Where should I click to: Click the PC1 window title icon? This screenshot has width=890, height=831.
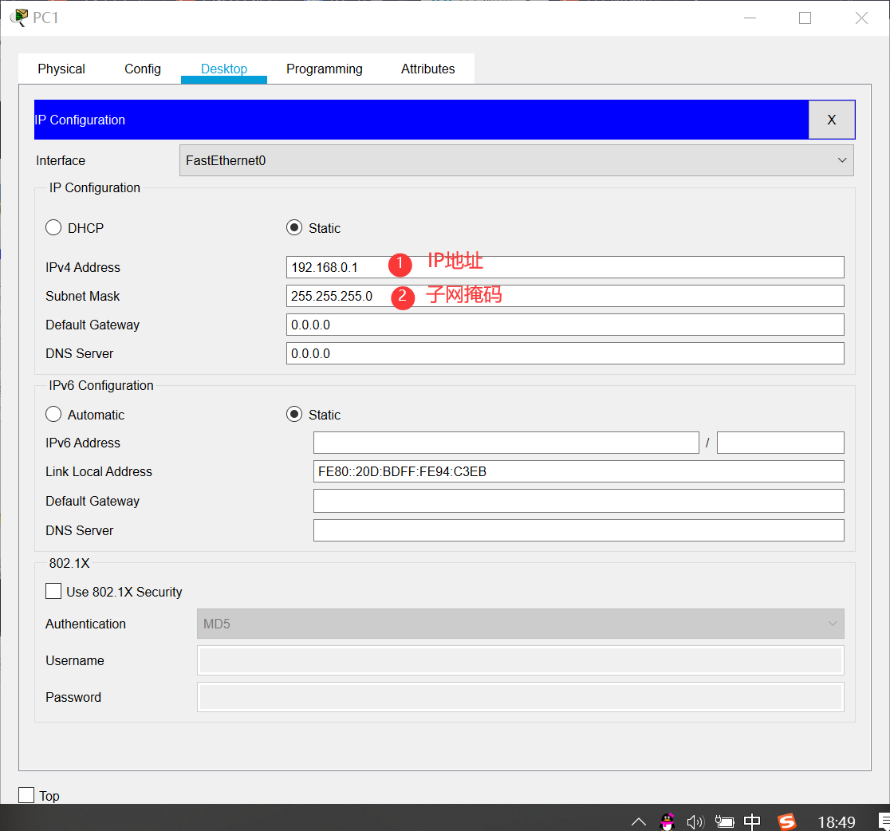pos(18,16)
